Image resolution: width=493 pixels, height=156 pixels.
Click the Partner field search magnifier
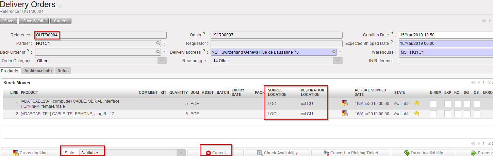click(158, 44)
